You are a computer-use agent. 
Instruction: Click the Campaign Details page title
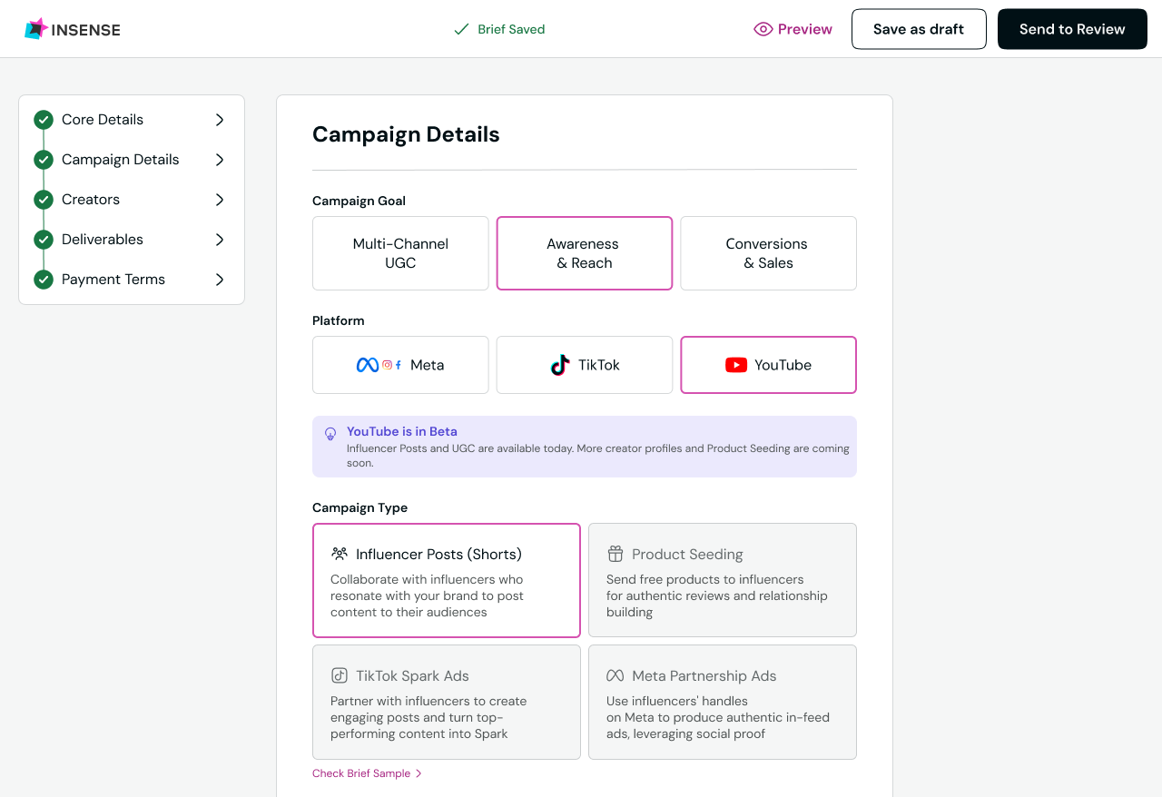(406, 134)
